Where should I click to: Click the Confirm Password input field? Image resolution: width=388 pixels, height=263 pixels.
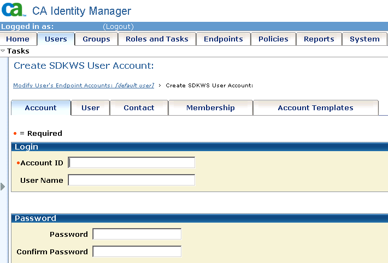pyautogui.click(x=137, y=252)
